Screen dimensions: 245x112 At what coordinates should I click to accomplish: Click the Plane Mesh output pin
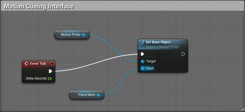point(98,95)
